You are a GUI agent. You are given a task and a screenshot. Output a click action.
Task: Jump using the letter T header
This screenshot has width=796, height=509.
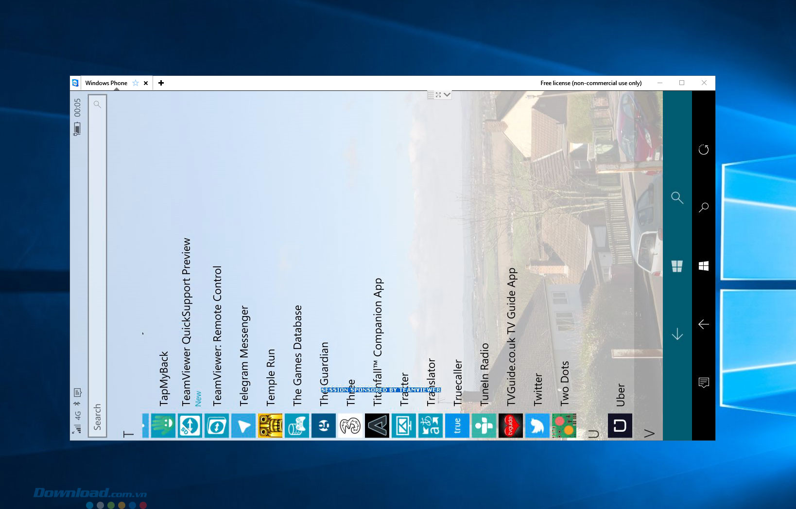tap(128, 434)
